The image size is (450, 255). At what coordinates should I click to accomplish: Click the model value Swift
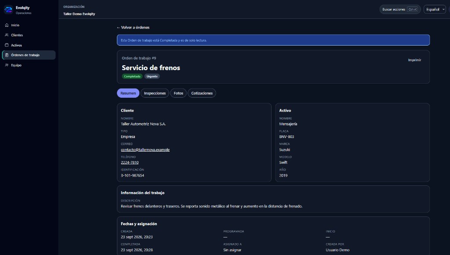pos(283,163)
